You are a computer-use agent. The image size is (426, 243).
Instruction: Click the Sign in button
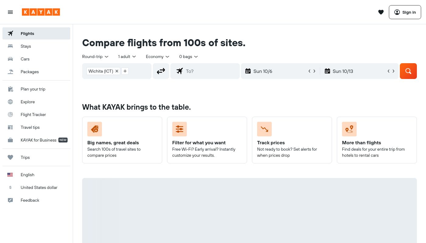[x=405, y=12]
